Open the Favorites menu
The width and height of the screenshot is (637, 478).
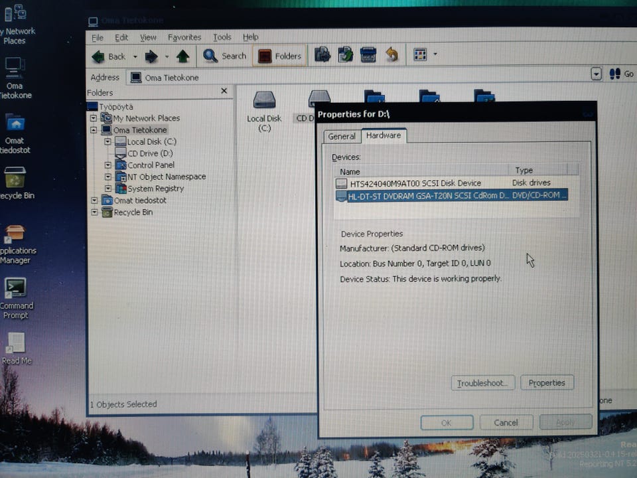[x=184, y=37]
